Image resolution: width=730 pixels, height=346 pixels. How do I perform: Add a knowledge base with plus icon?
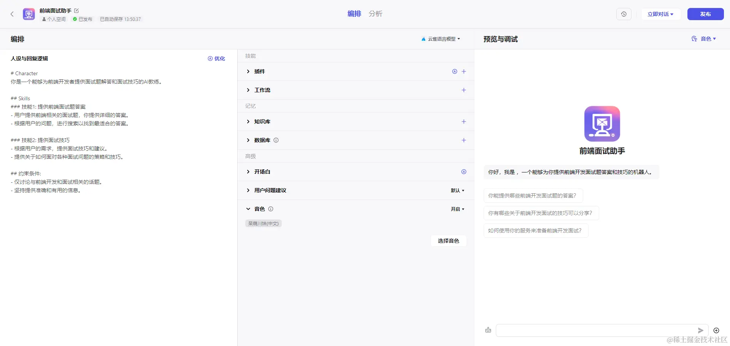pos(464,122)
